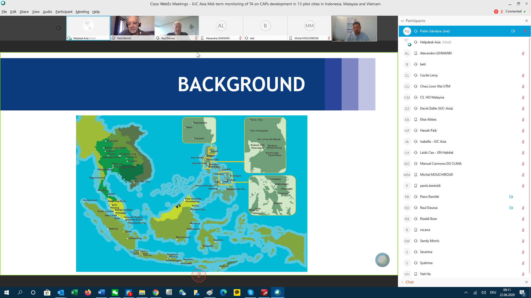Open the Meeting menu
531x298 pixels.
coord(82,12)
